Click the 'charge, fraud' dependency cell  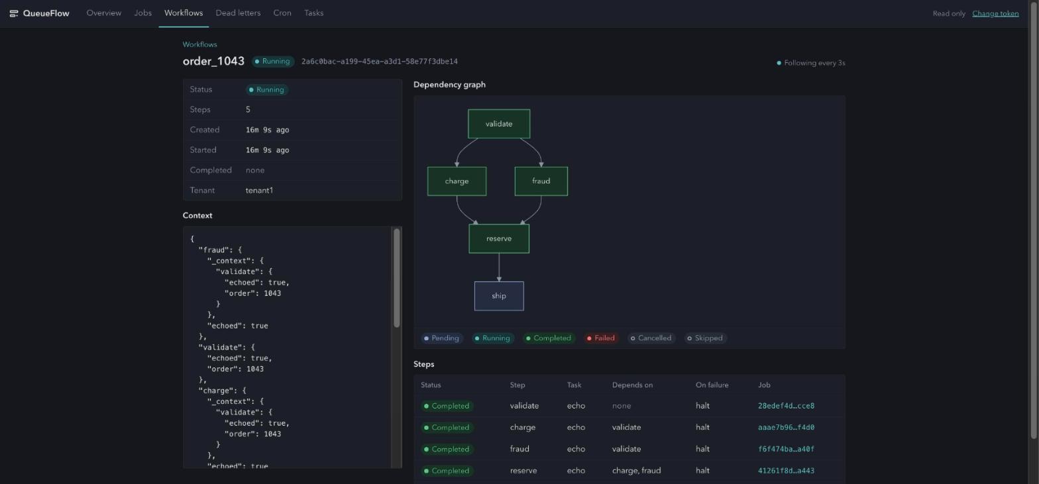pyautogui.click(x=636, y=471)
